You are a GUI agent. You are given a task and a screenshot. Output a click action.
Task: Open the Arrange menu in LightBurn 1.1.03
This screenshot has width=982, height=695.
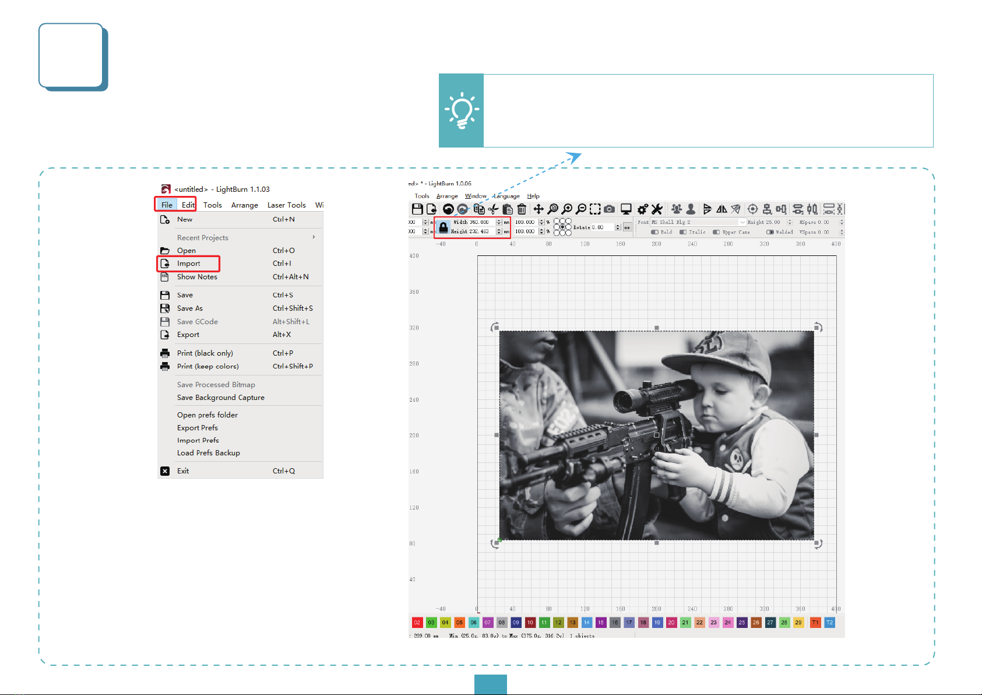245,205
